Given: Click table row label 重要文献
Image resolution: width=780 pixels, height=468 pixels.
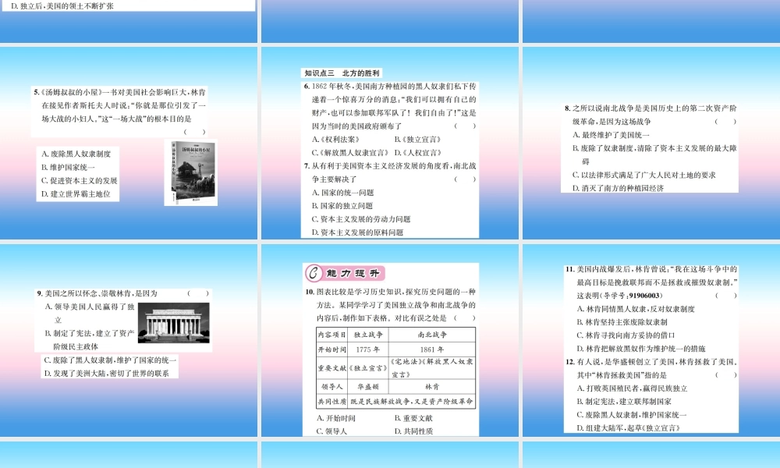Looking at the screenshot, I should (331, 368).
